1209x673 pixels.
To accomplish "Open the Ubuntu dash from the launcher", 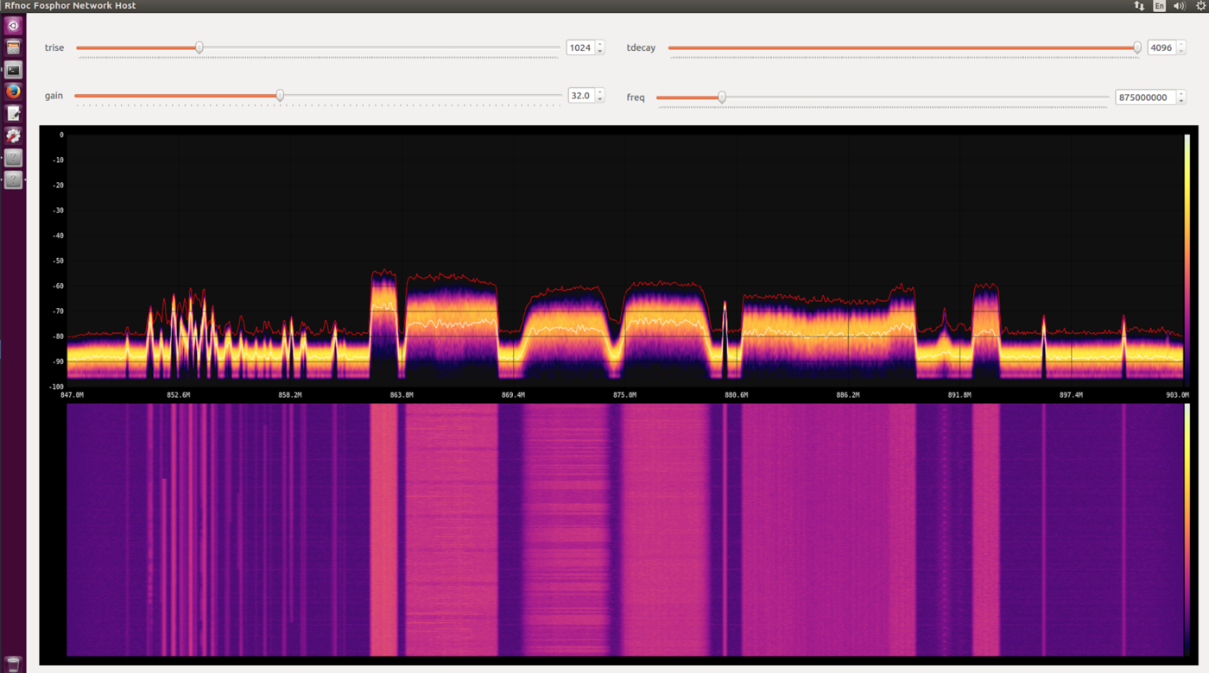I will coord(12,25).
